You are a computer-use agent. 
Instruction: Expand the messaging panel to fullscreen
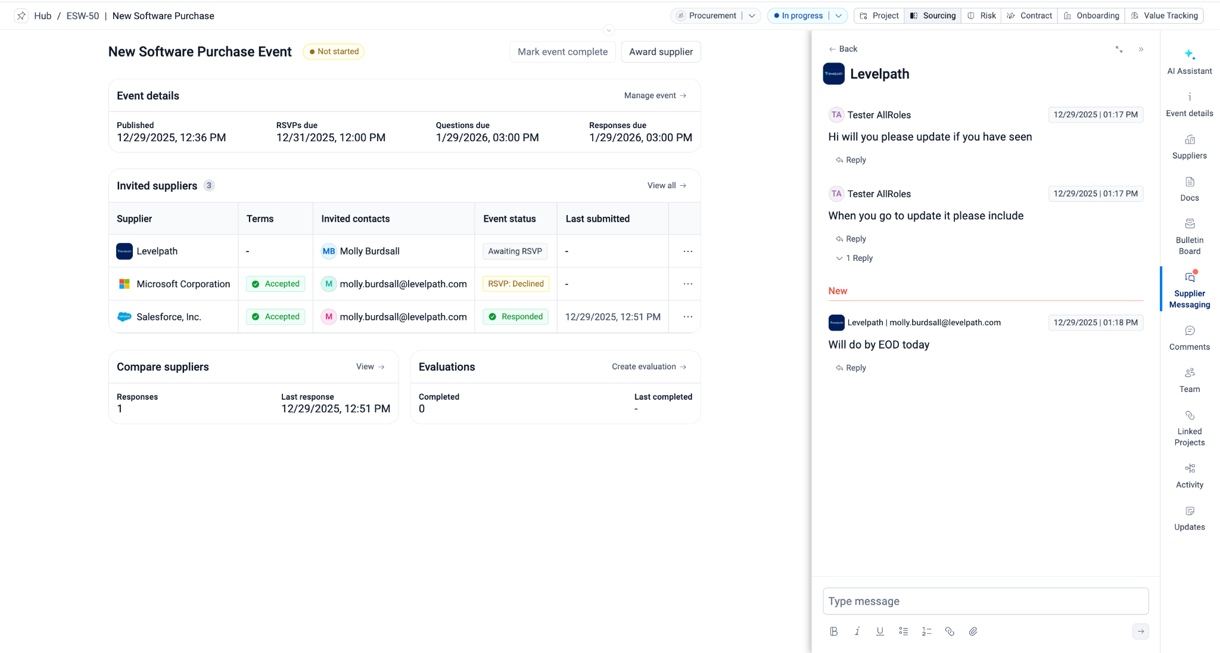coord(1119,49)
